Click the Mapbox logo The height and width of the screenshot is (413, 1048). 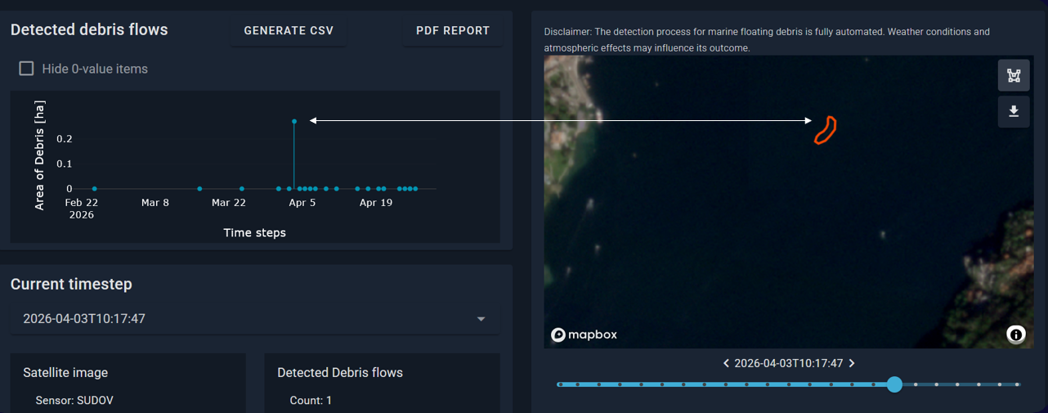[584, 334]
